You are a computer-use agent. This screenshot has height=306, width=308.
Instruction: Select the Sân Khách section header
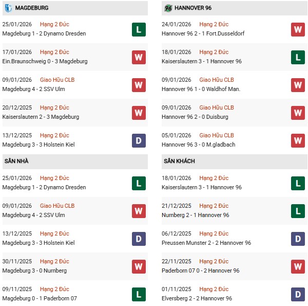tap(179, 161)
